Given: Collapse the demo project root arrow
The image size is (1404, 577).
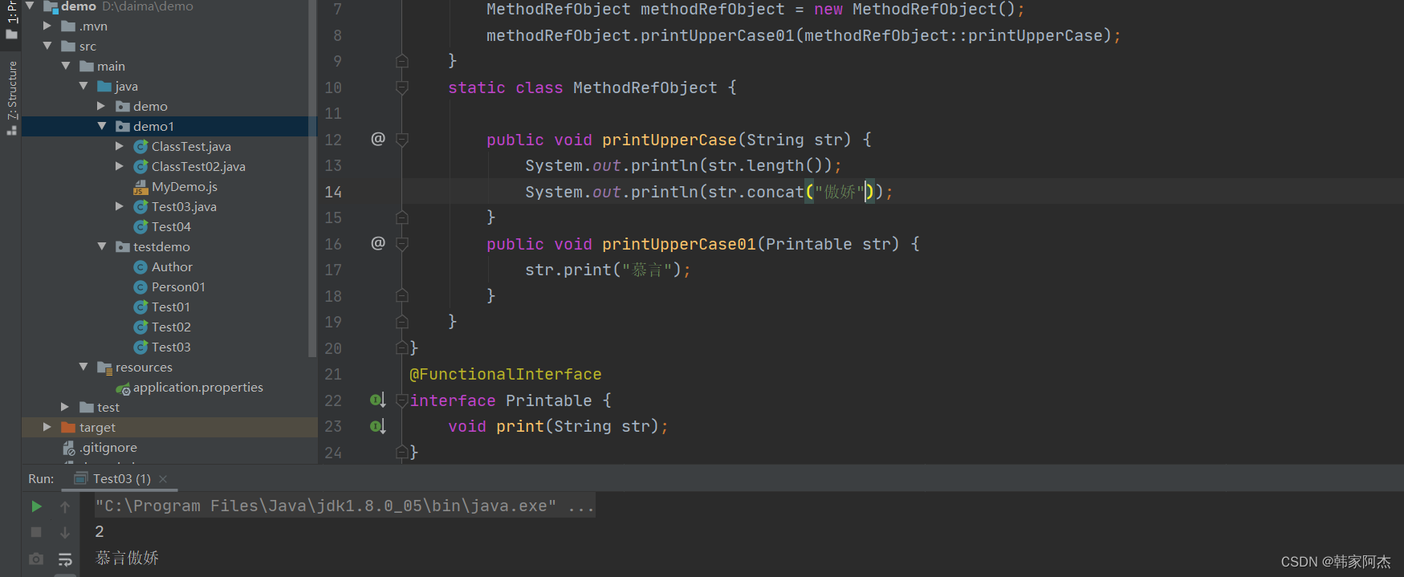Looking at the screenshot, I should [x=30, y=6].
